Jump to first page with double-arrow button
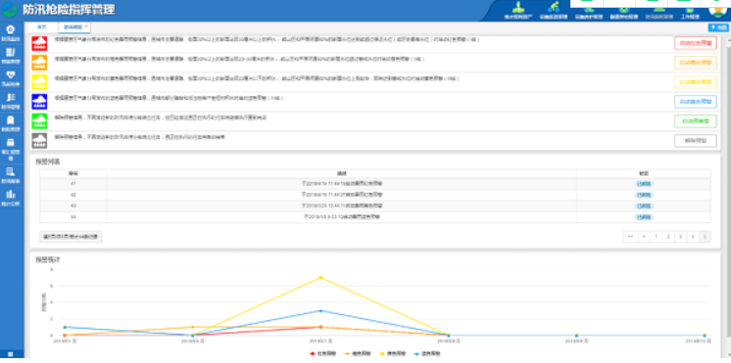The height and width of the screenshot is (363, 731). coord(630,237)
